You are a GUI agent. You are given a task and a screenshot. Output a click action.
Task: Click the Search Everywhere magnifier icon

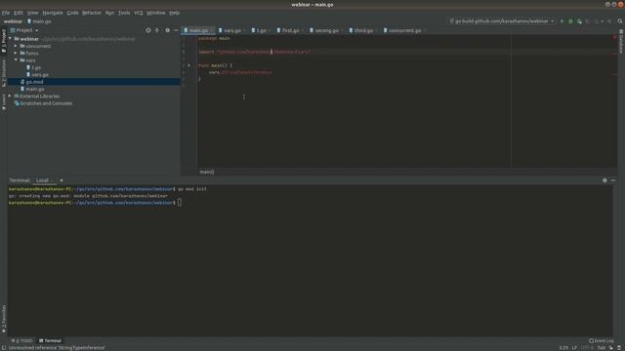620,21
